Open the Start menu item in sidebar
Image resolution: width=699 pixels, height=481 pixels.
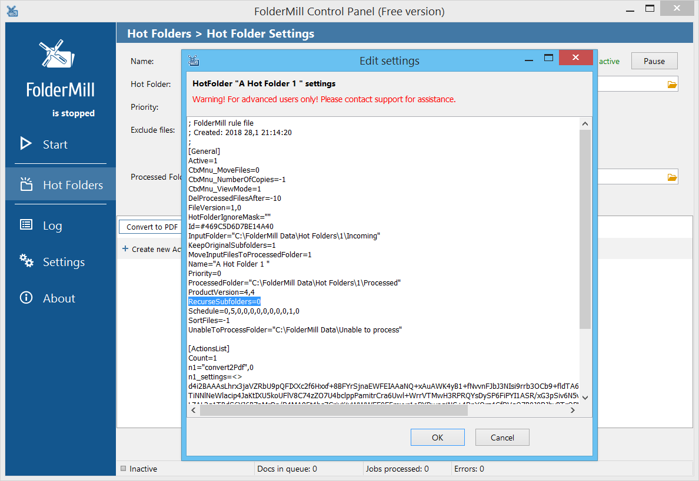click(x=55, y=144)
